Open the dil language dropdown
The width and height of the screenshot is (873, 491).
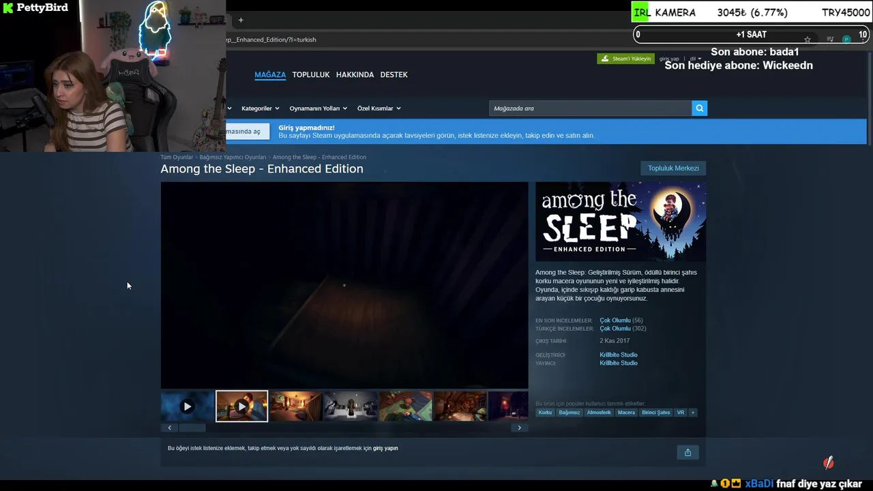coord(695,59)
